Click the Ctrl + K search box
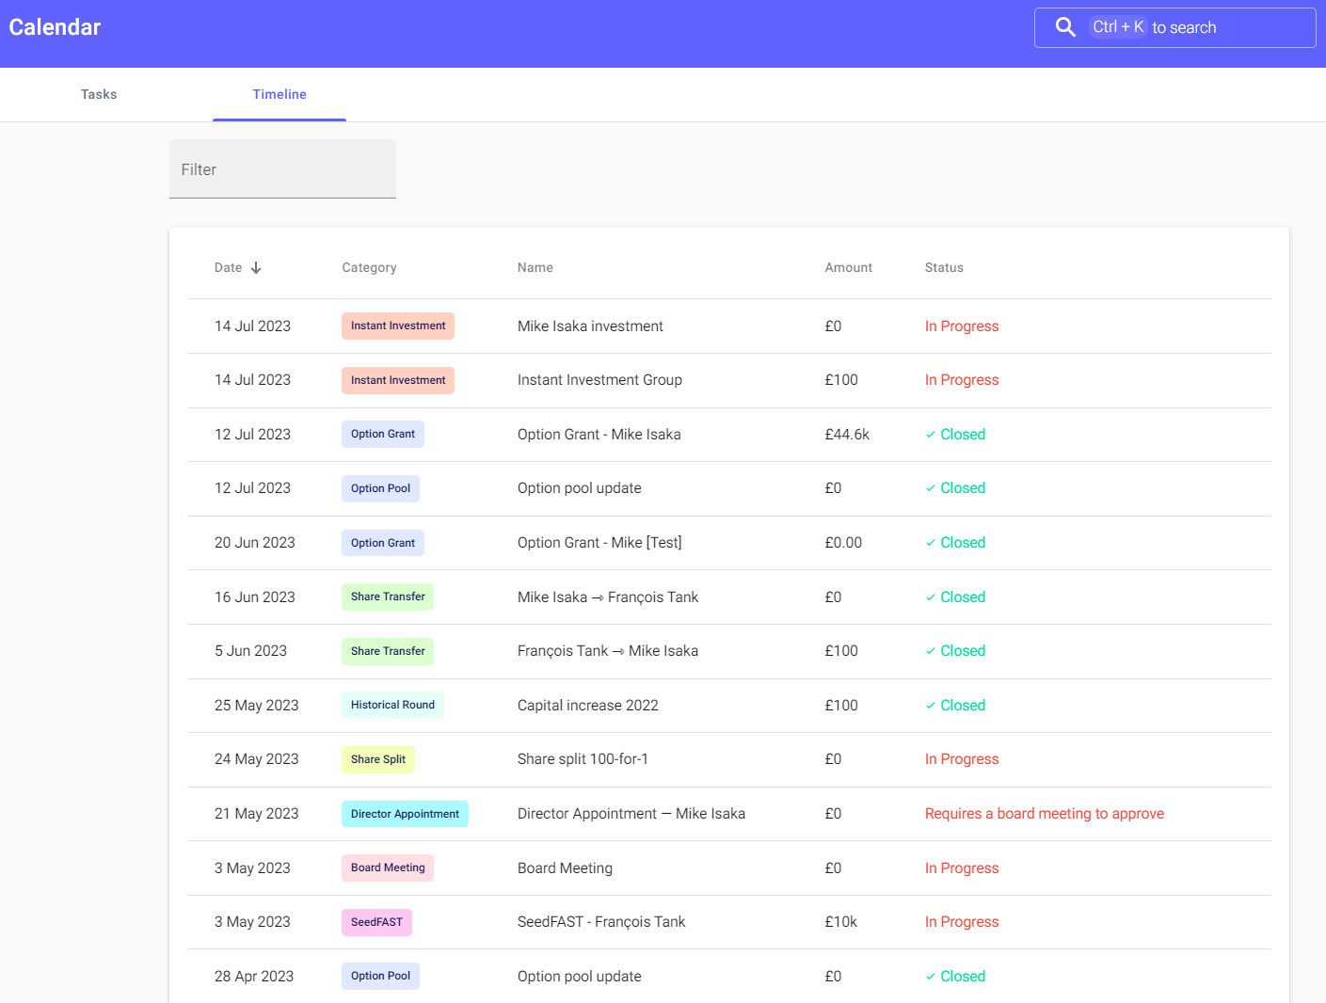Image resolution: width=1326 pixels, height=1003 pixels. click(1186, 27)
